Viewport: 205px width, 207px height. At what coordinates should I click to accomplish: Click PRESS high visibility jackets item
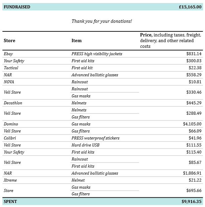tap(97, 54)
